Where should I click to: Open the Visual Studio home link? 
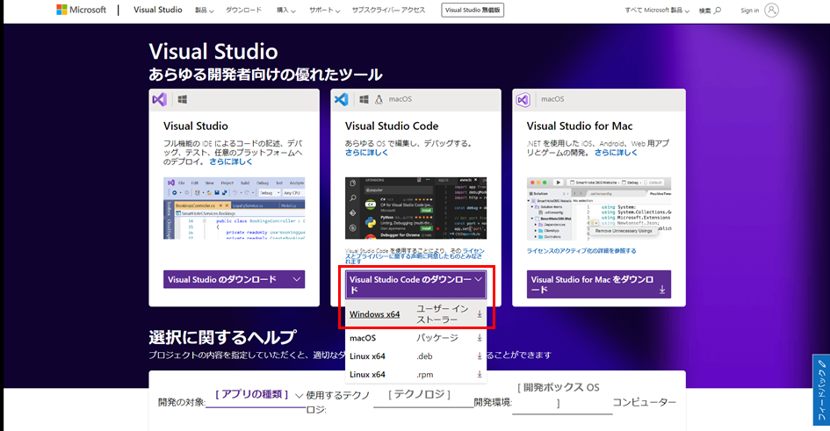(x=158, y=10)
